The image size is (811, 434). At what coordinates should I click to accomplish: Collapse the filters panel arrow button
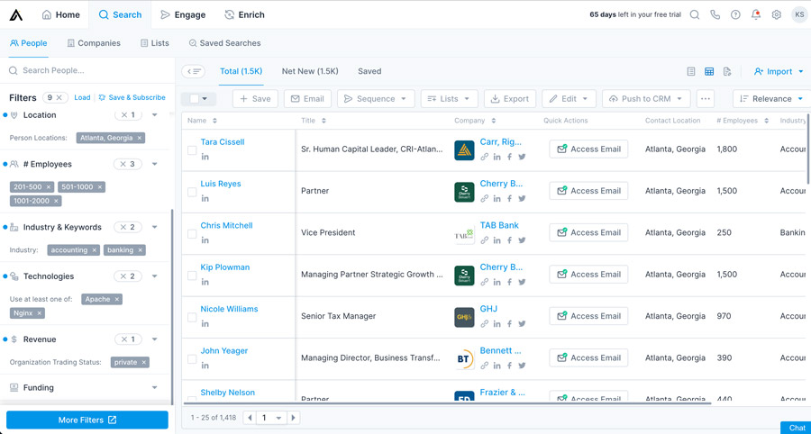coord(193,71)
